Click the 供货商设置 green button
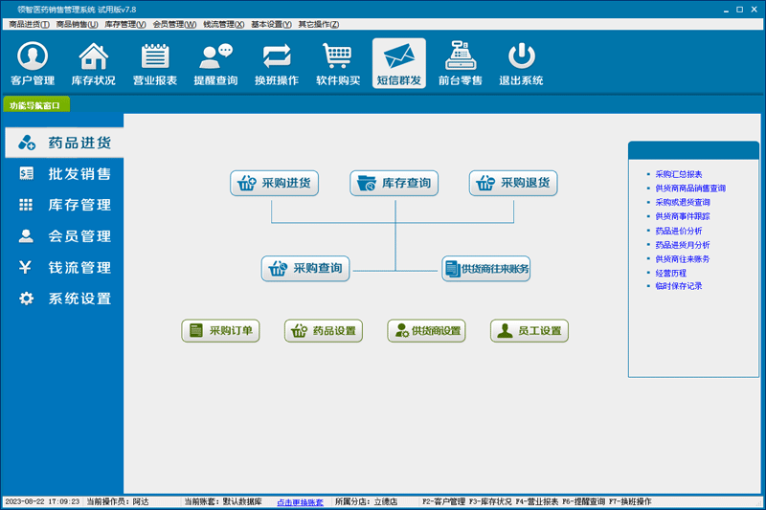 tap(426, 331)
